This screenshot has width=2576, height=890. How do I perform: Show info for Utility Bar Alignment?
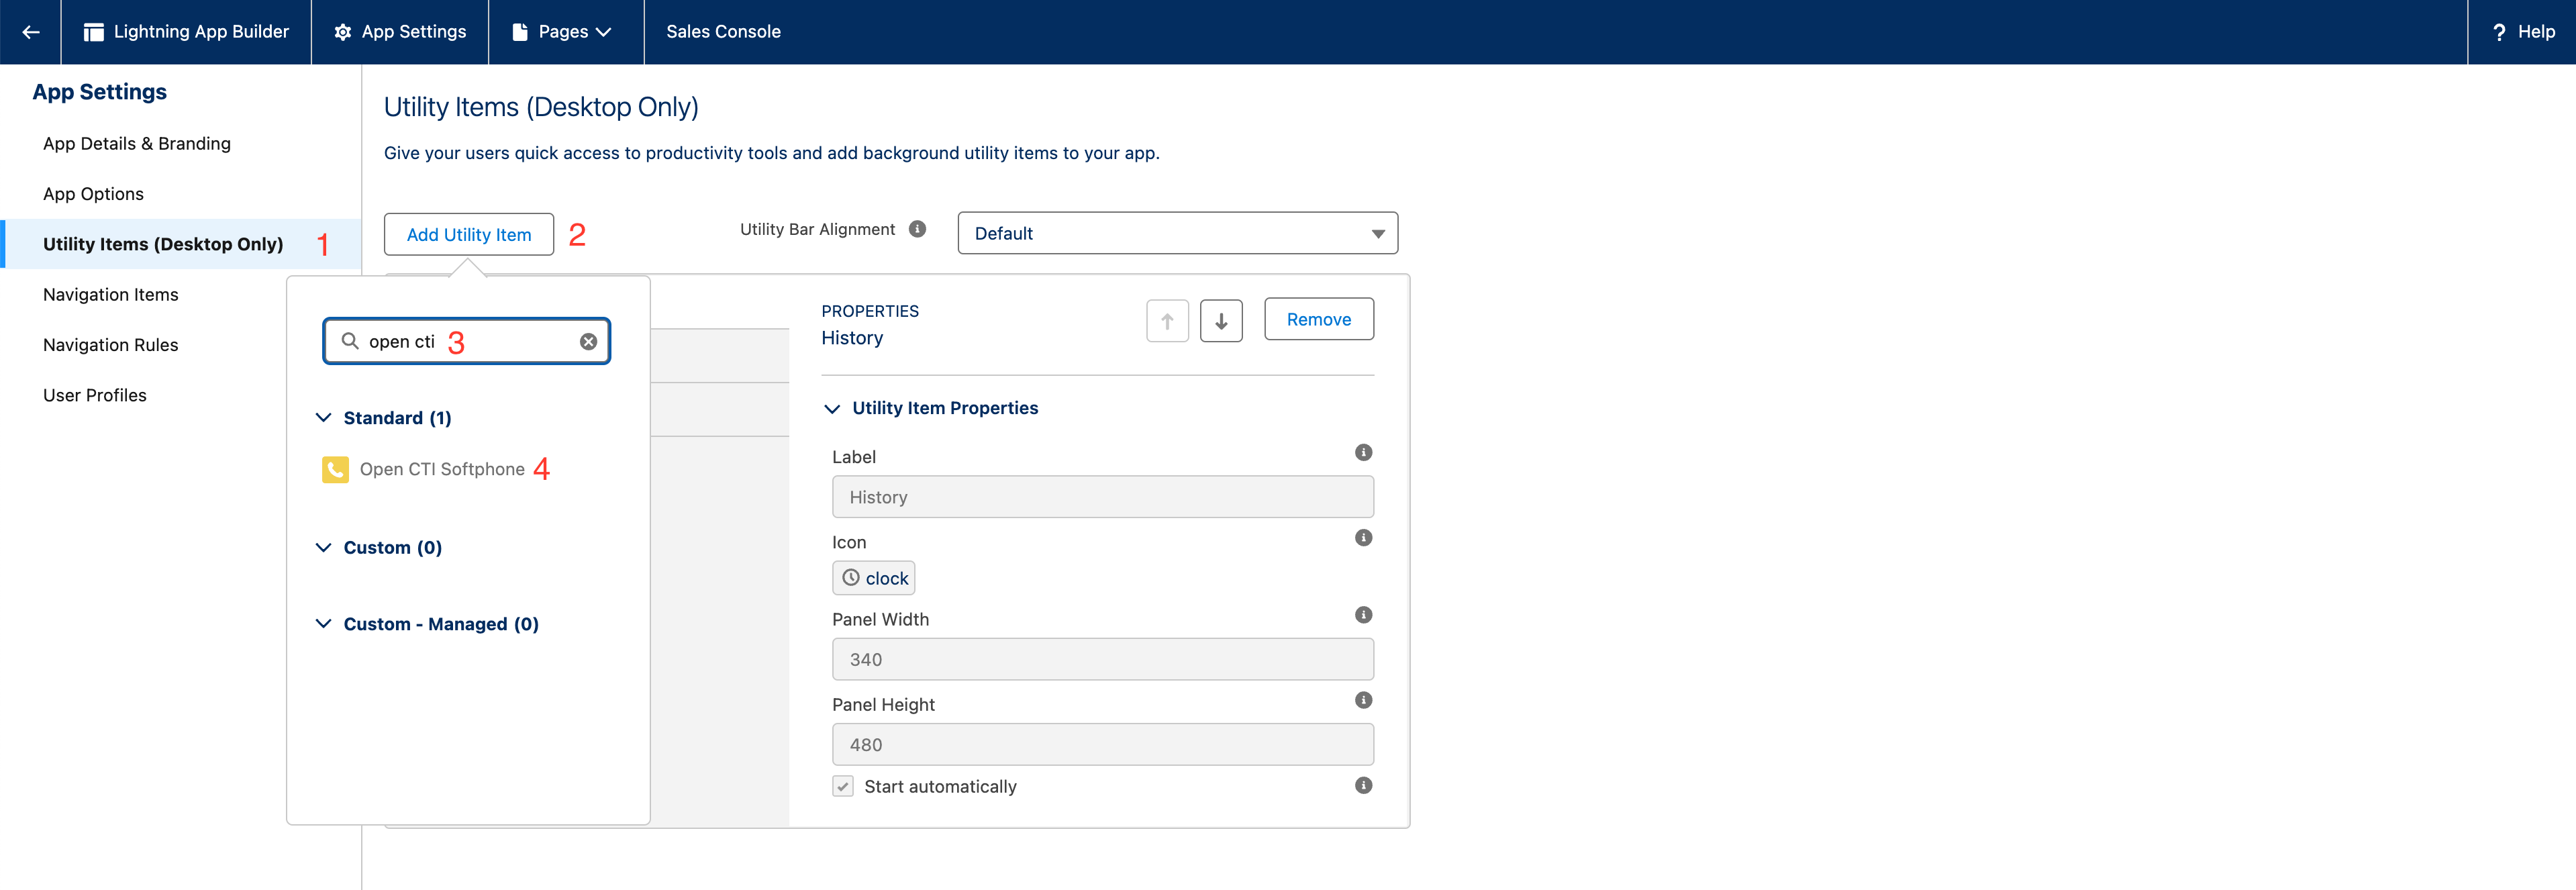[917, 229]
